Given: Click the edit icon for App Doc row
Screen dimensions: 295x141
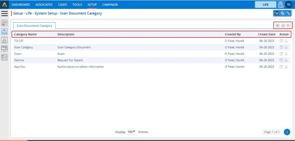Looking at the screenshot, I should tap(281, 67).
